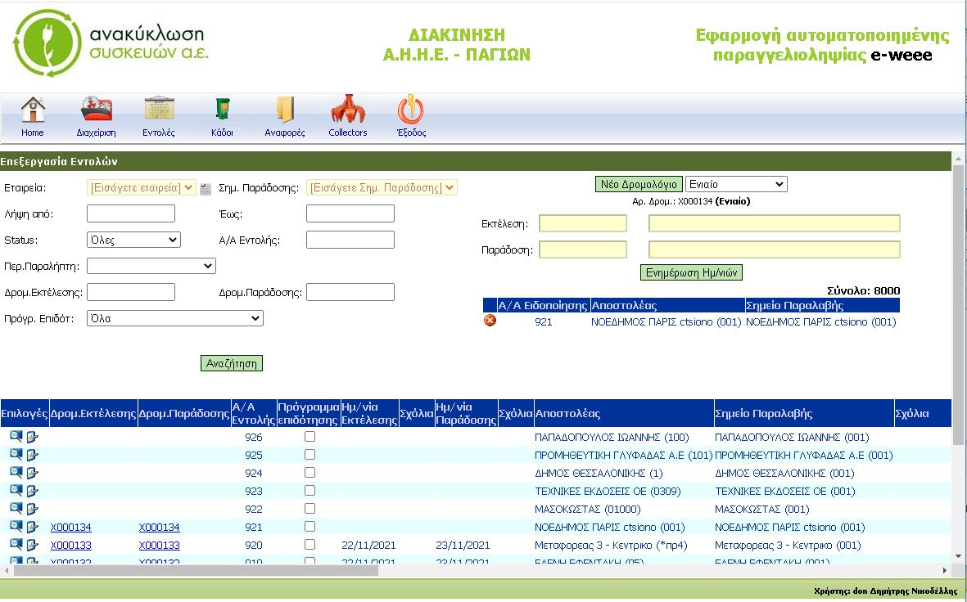Click the Ενημέρωση Ημ/νιών button

pos(691,272)
